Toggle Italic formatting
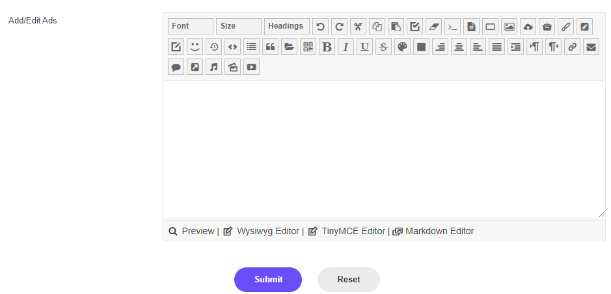 [346, 47]
